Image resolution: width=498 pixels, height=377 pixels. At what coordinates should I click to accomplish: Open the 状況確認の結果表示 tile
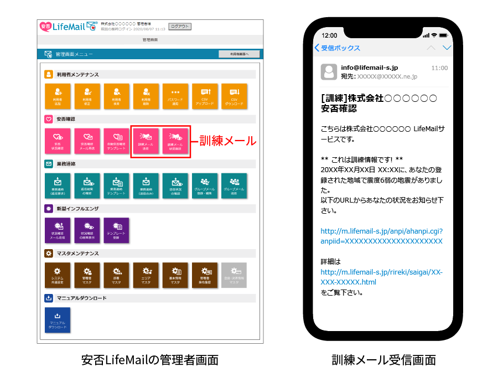(87, 230)
